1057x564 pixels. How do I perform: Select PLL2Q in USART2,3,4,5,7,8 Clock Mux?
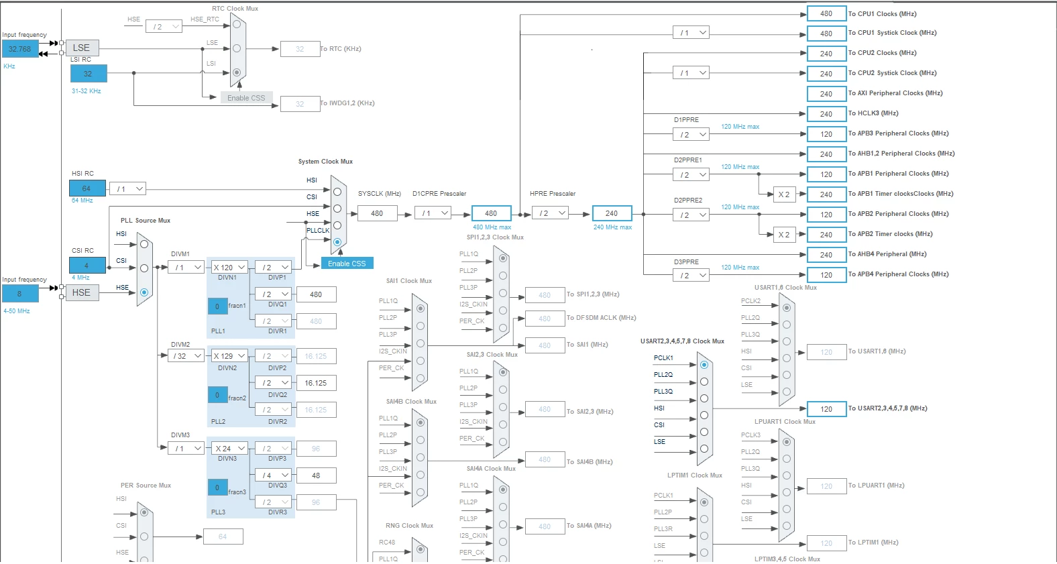pos(704,382)
